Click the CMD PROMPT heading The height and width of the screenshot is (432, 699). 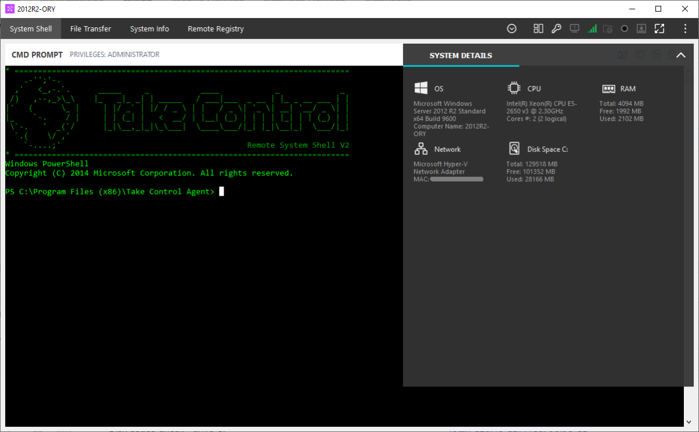pyautogui.click(x=37, y=54)
